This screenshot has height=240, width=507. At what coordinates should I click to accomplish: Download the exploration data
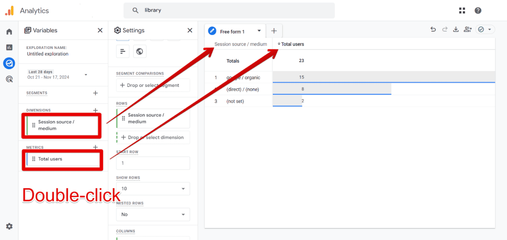456,29
